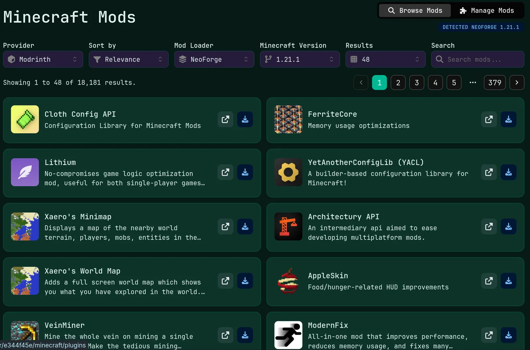The width and height of the screenshot is (530, 350).
Task: Download the Cloth Config API mod
Action: 245,119
